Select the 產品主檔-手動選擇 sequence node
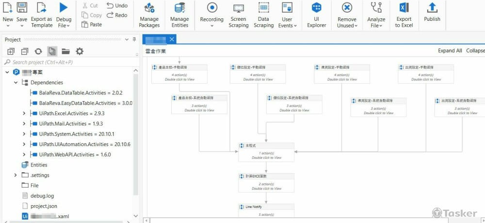 pyautogui.click(x=179, y=74)
